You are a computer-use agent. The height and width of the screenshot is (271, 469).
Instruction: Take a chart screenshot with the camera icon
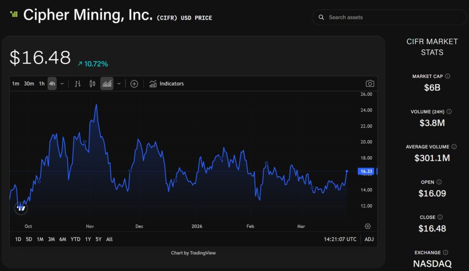(370, 83)
